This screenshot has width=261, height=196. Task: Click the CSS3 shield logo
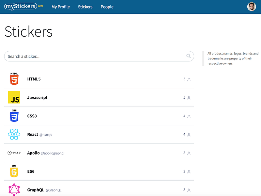tap(14, 116)
